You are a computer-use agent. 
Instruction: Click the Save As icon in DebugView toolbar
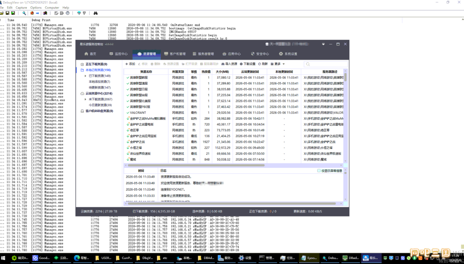[13, 13]
